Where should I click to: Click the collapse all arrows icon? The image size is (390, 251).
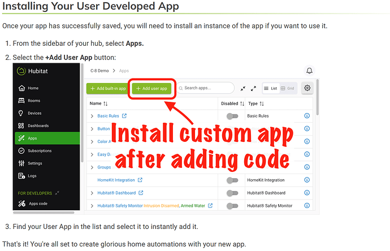tap(242, 88)
